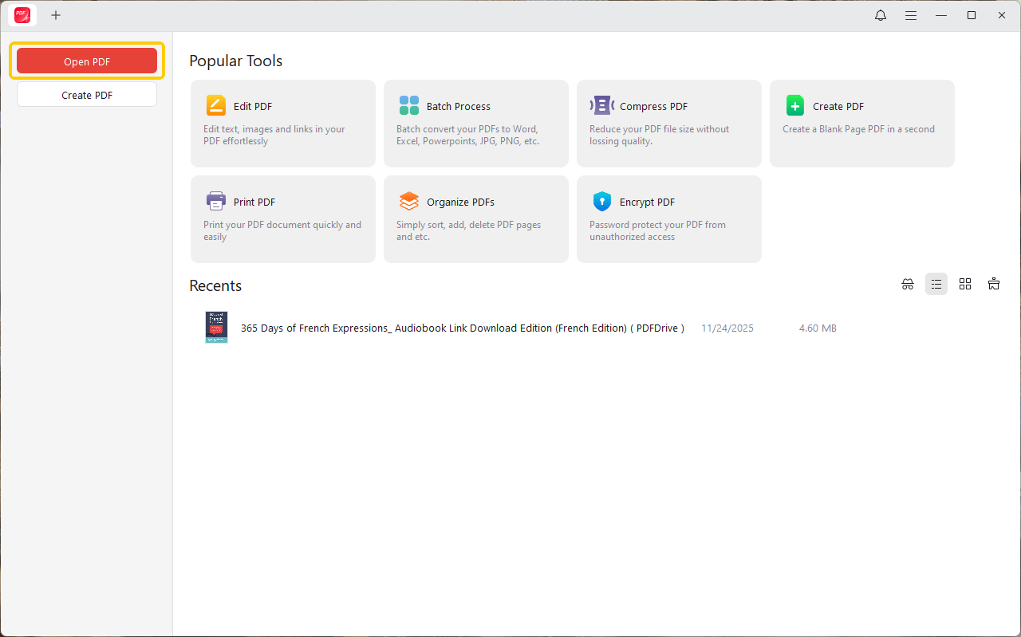
Task: Open the notifications bell icon
Action: pyautogui.click(x=881, y=15)
